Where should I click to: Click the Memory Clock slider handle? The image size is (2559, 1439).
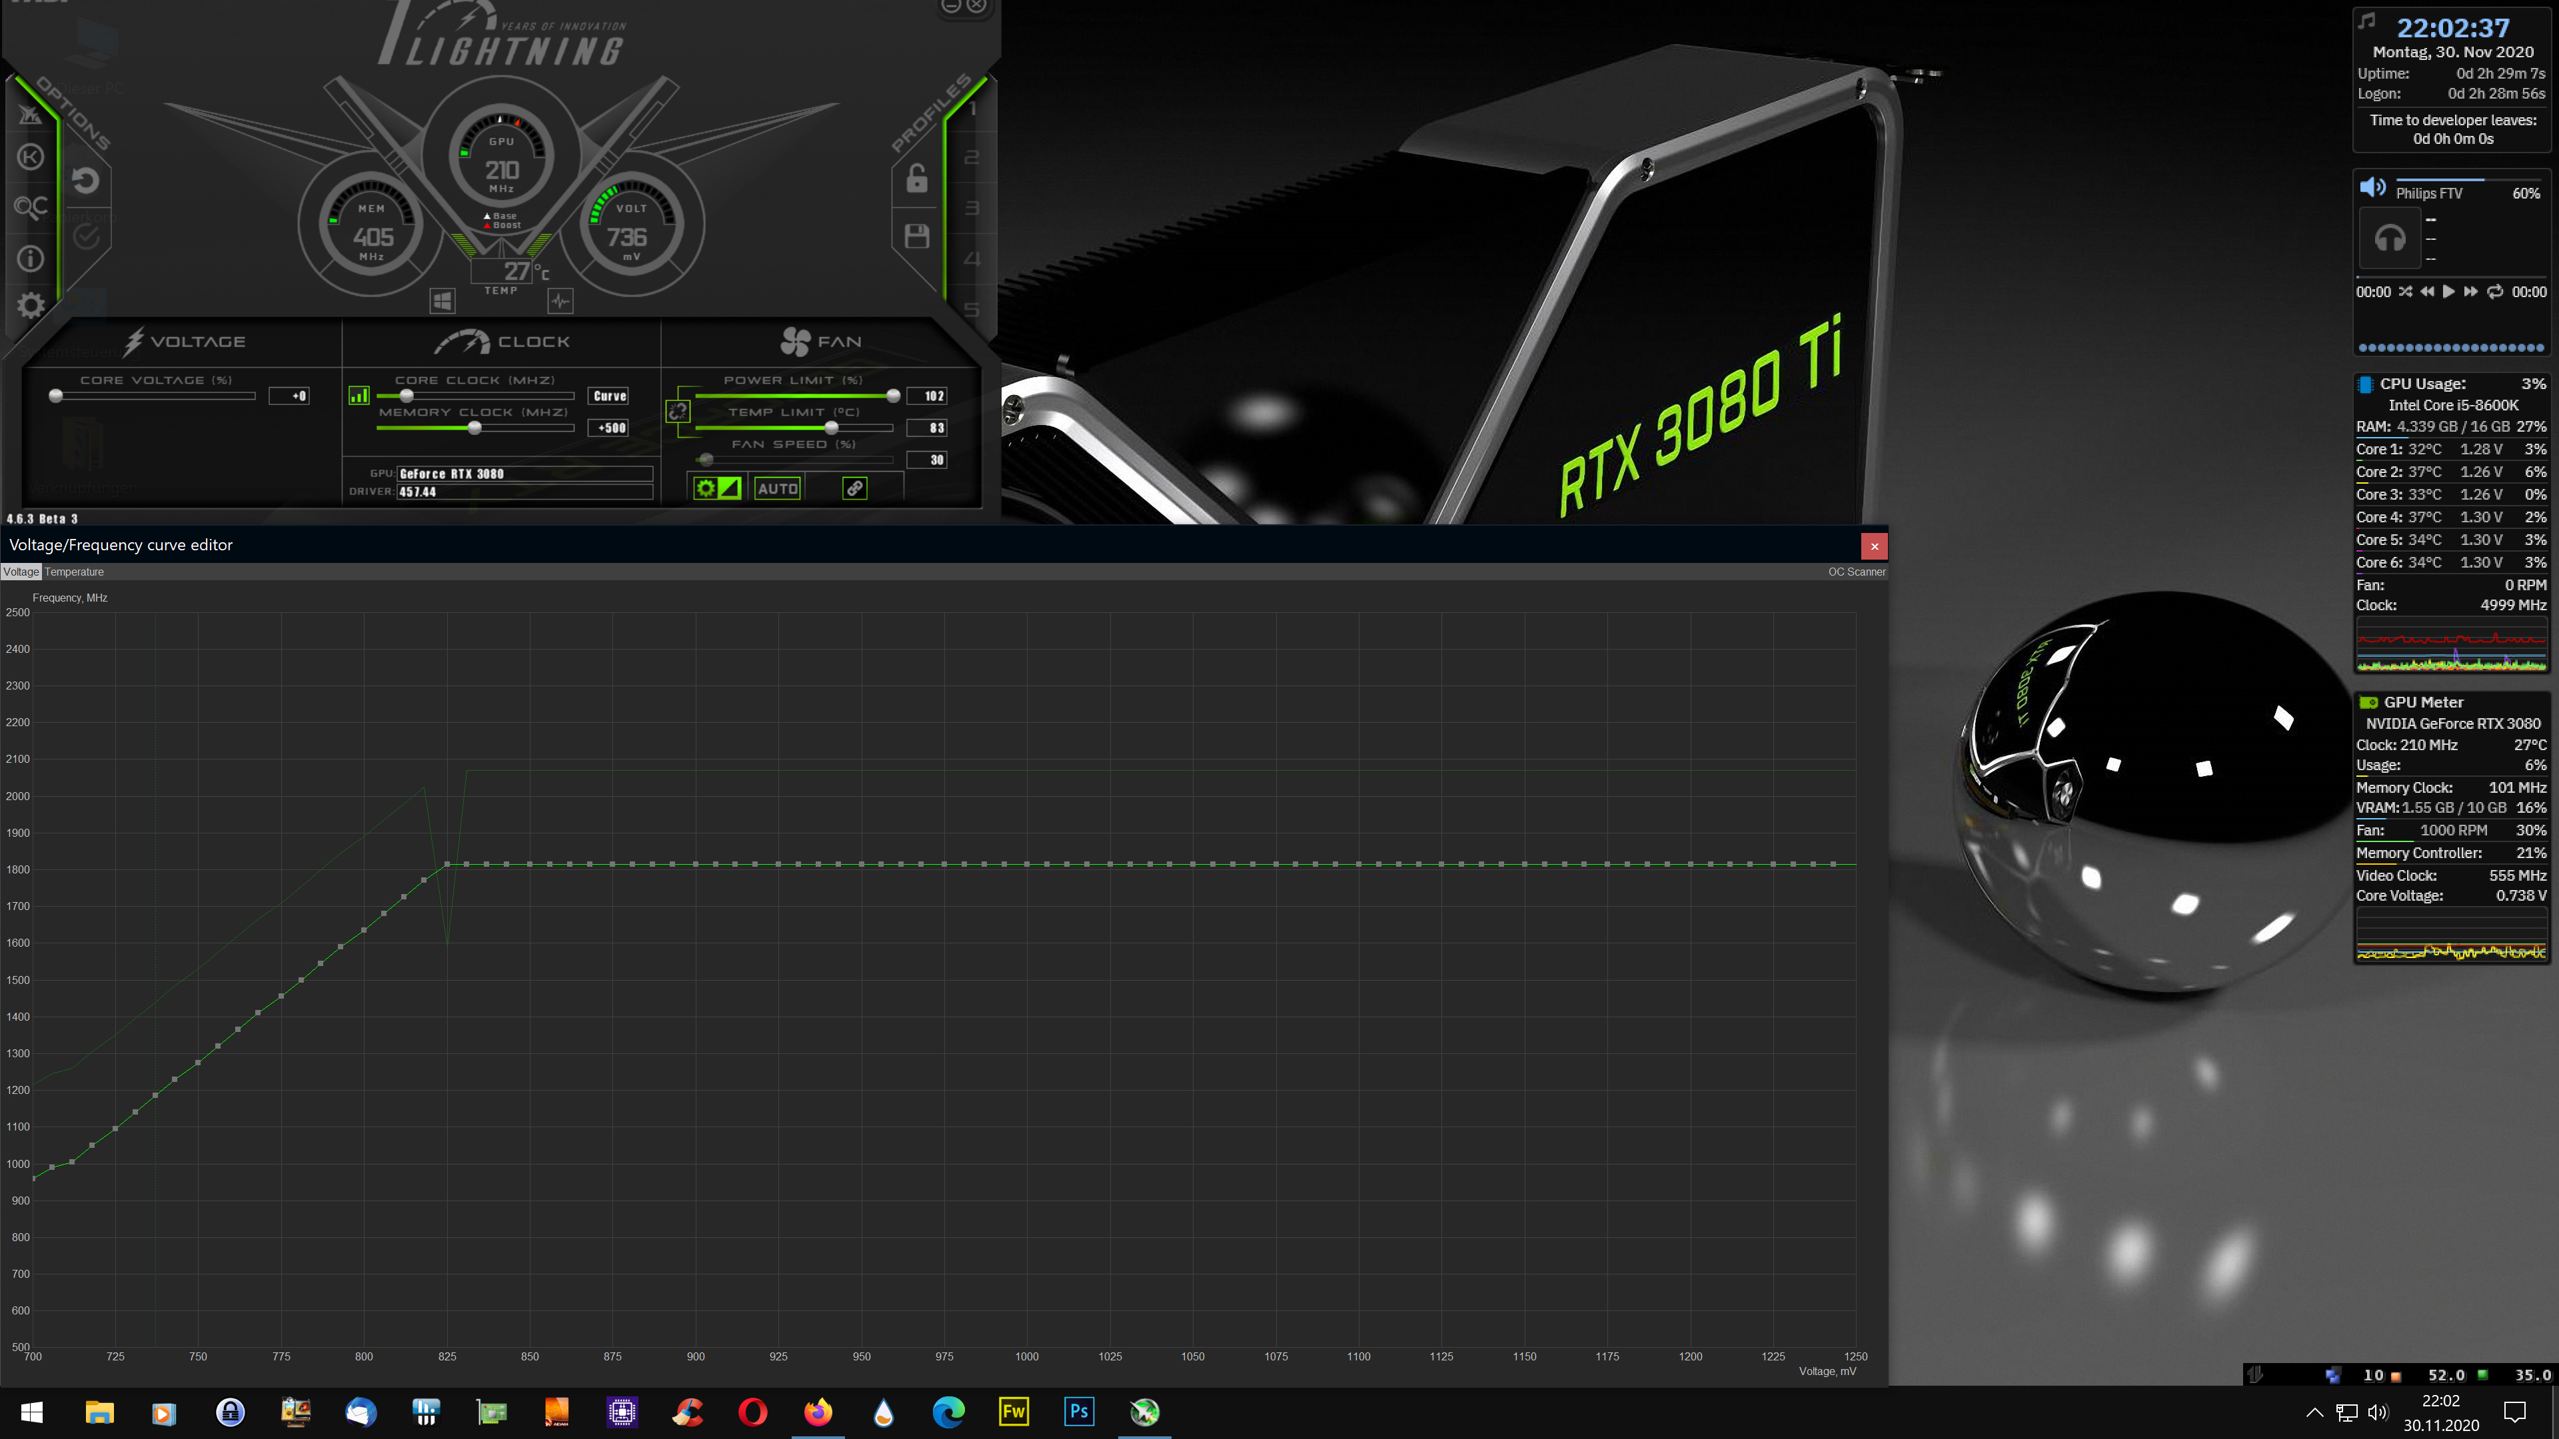[x=475, y=427]
